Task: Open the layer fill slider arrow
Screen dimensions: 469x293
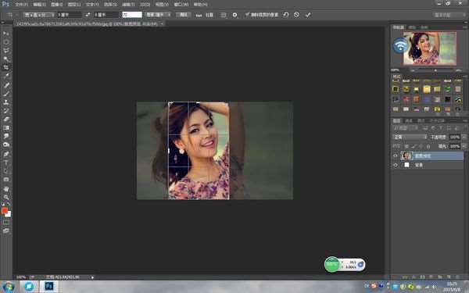Action: (464, 146)
